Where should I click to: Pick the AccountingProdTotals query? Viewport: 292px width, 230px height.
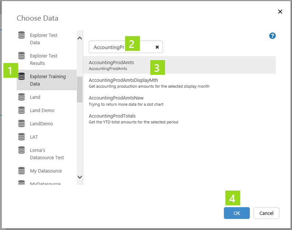(112, 116)
